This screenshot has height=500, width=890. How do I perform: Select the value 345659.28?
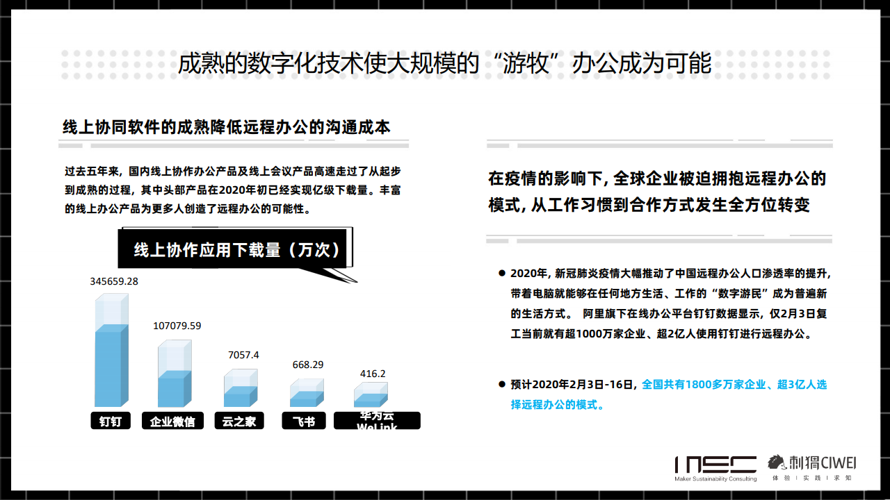coord(114,282)
